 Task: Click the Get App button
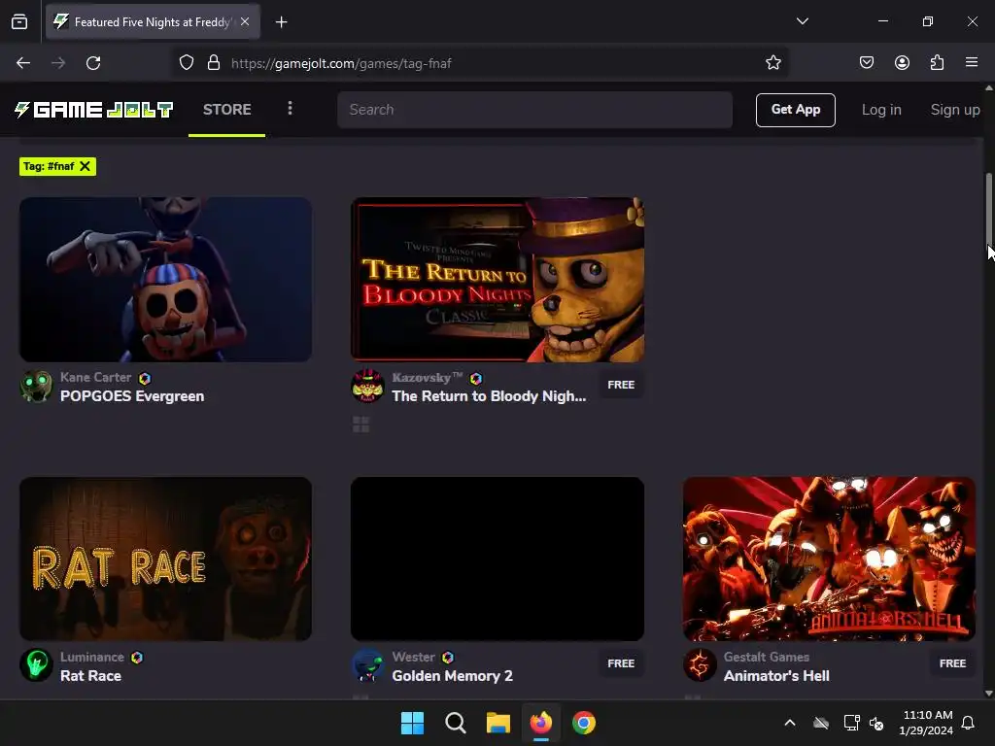coord(795,110)
